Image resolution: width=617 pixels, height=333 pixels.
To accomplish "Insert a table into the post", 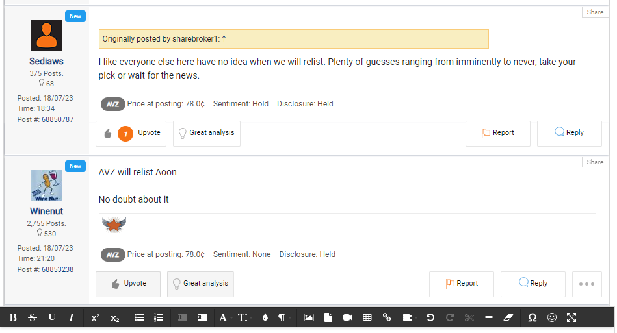I will [x=367, y=317].
